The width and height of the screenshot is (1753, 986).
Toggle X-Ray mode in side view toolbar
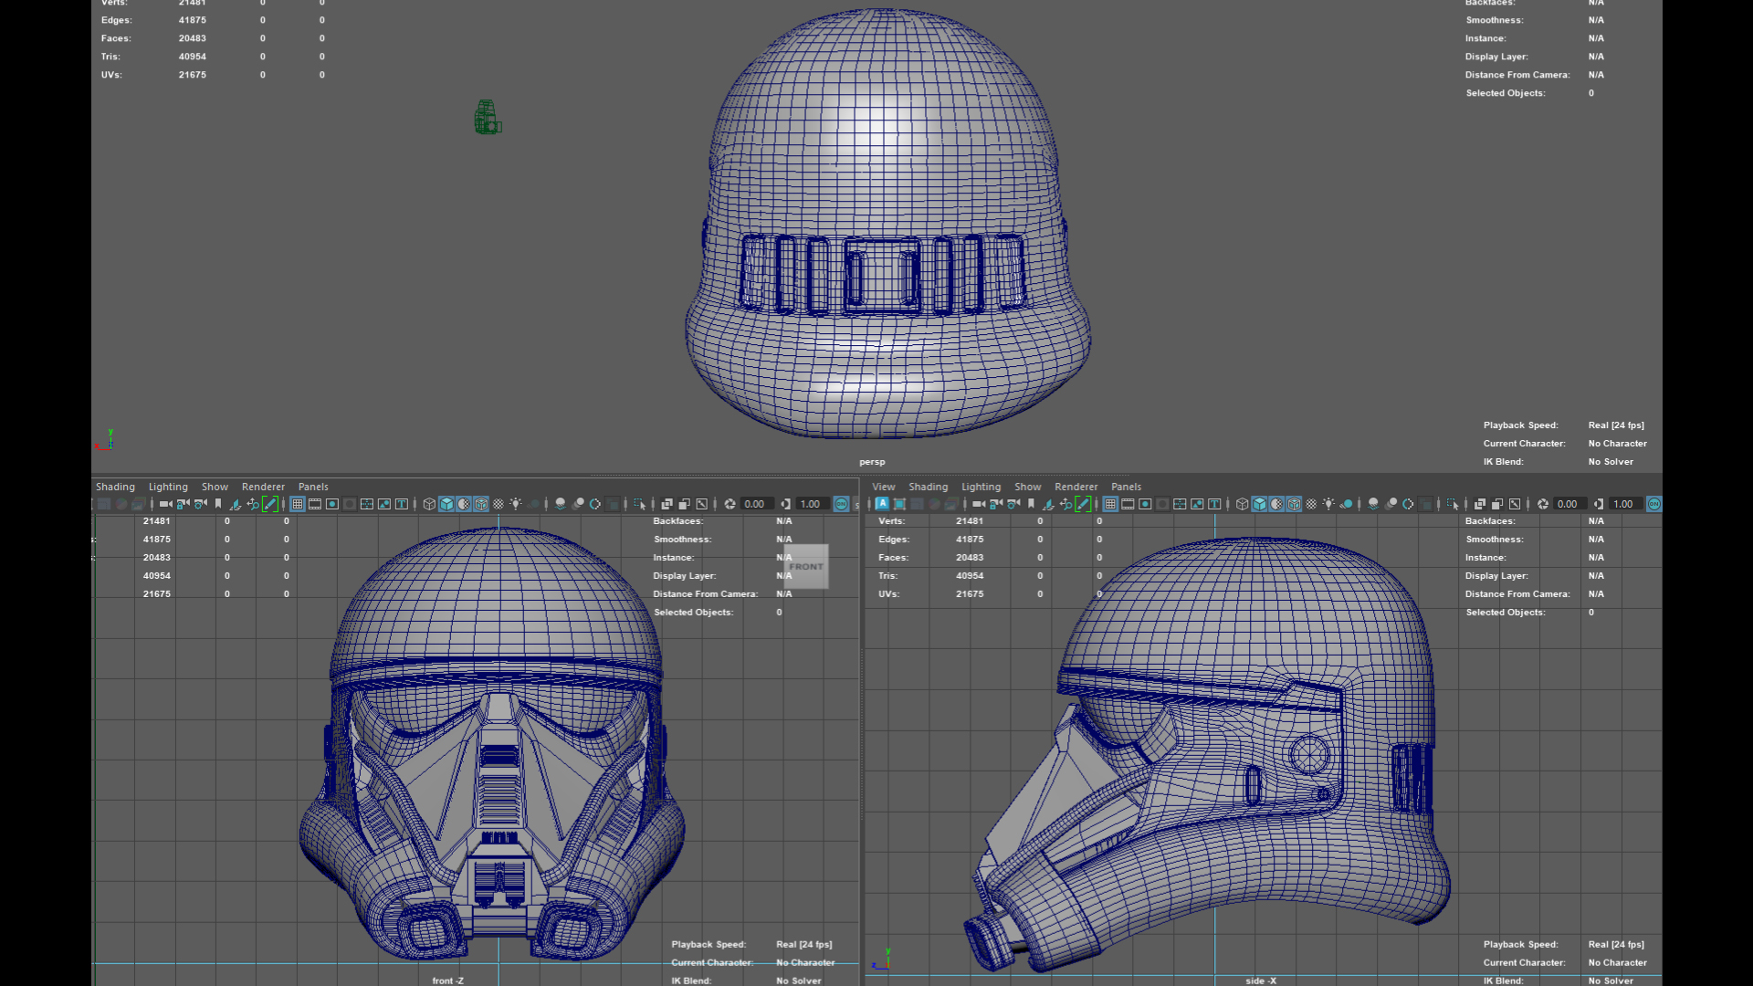pyautogui.click(x=1480, y=504)
